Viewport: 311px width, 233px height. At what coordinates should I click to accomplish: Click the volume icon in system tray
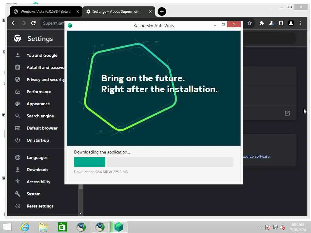(x=282, y=227)
